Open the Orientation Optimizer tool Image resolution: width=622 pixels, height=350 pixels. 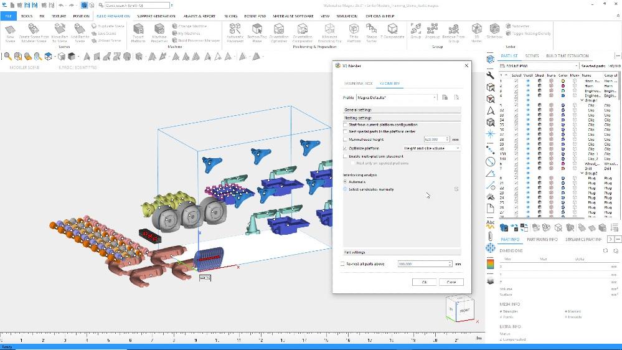(x=279, y=33)
